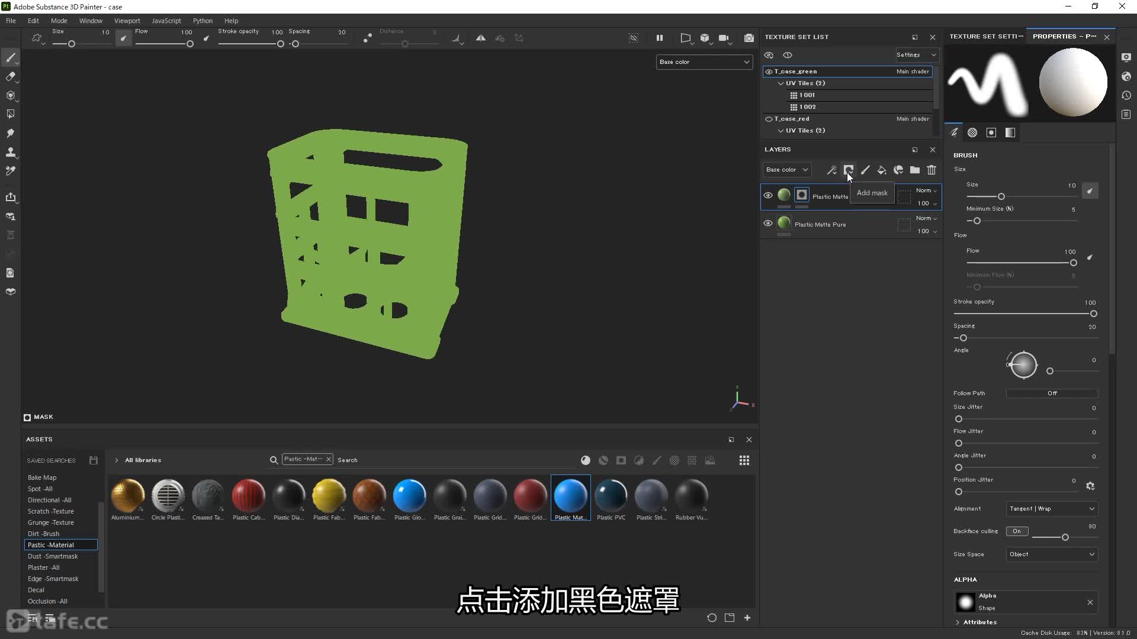Viewport: 1137px width, 639px height.
Task: Open the Settings dropdown in Texture Set List
Action: click(x=916, y=55)
